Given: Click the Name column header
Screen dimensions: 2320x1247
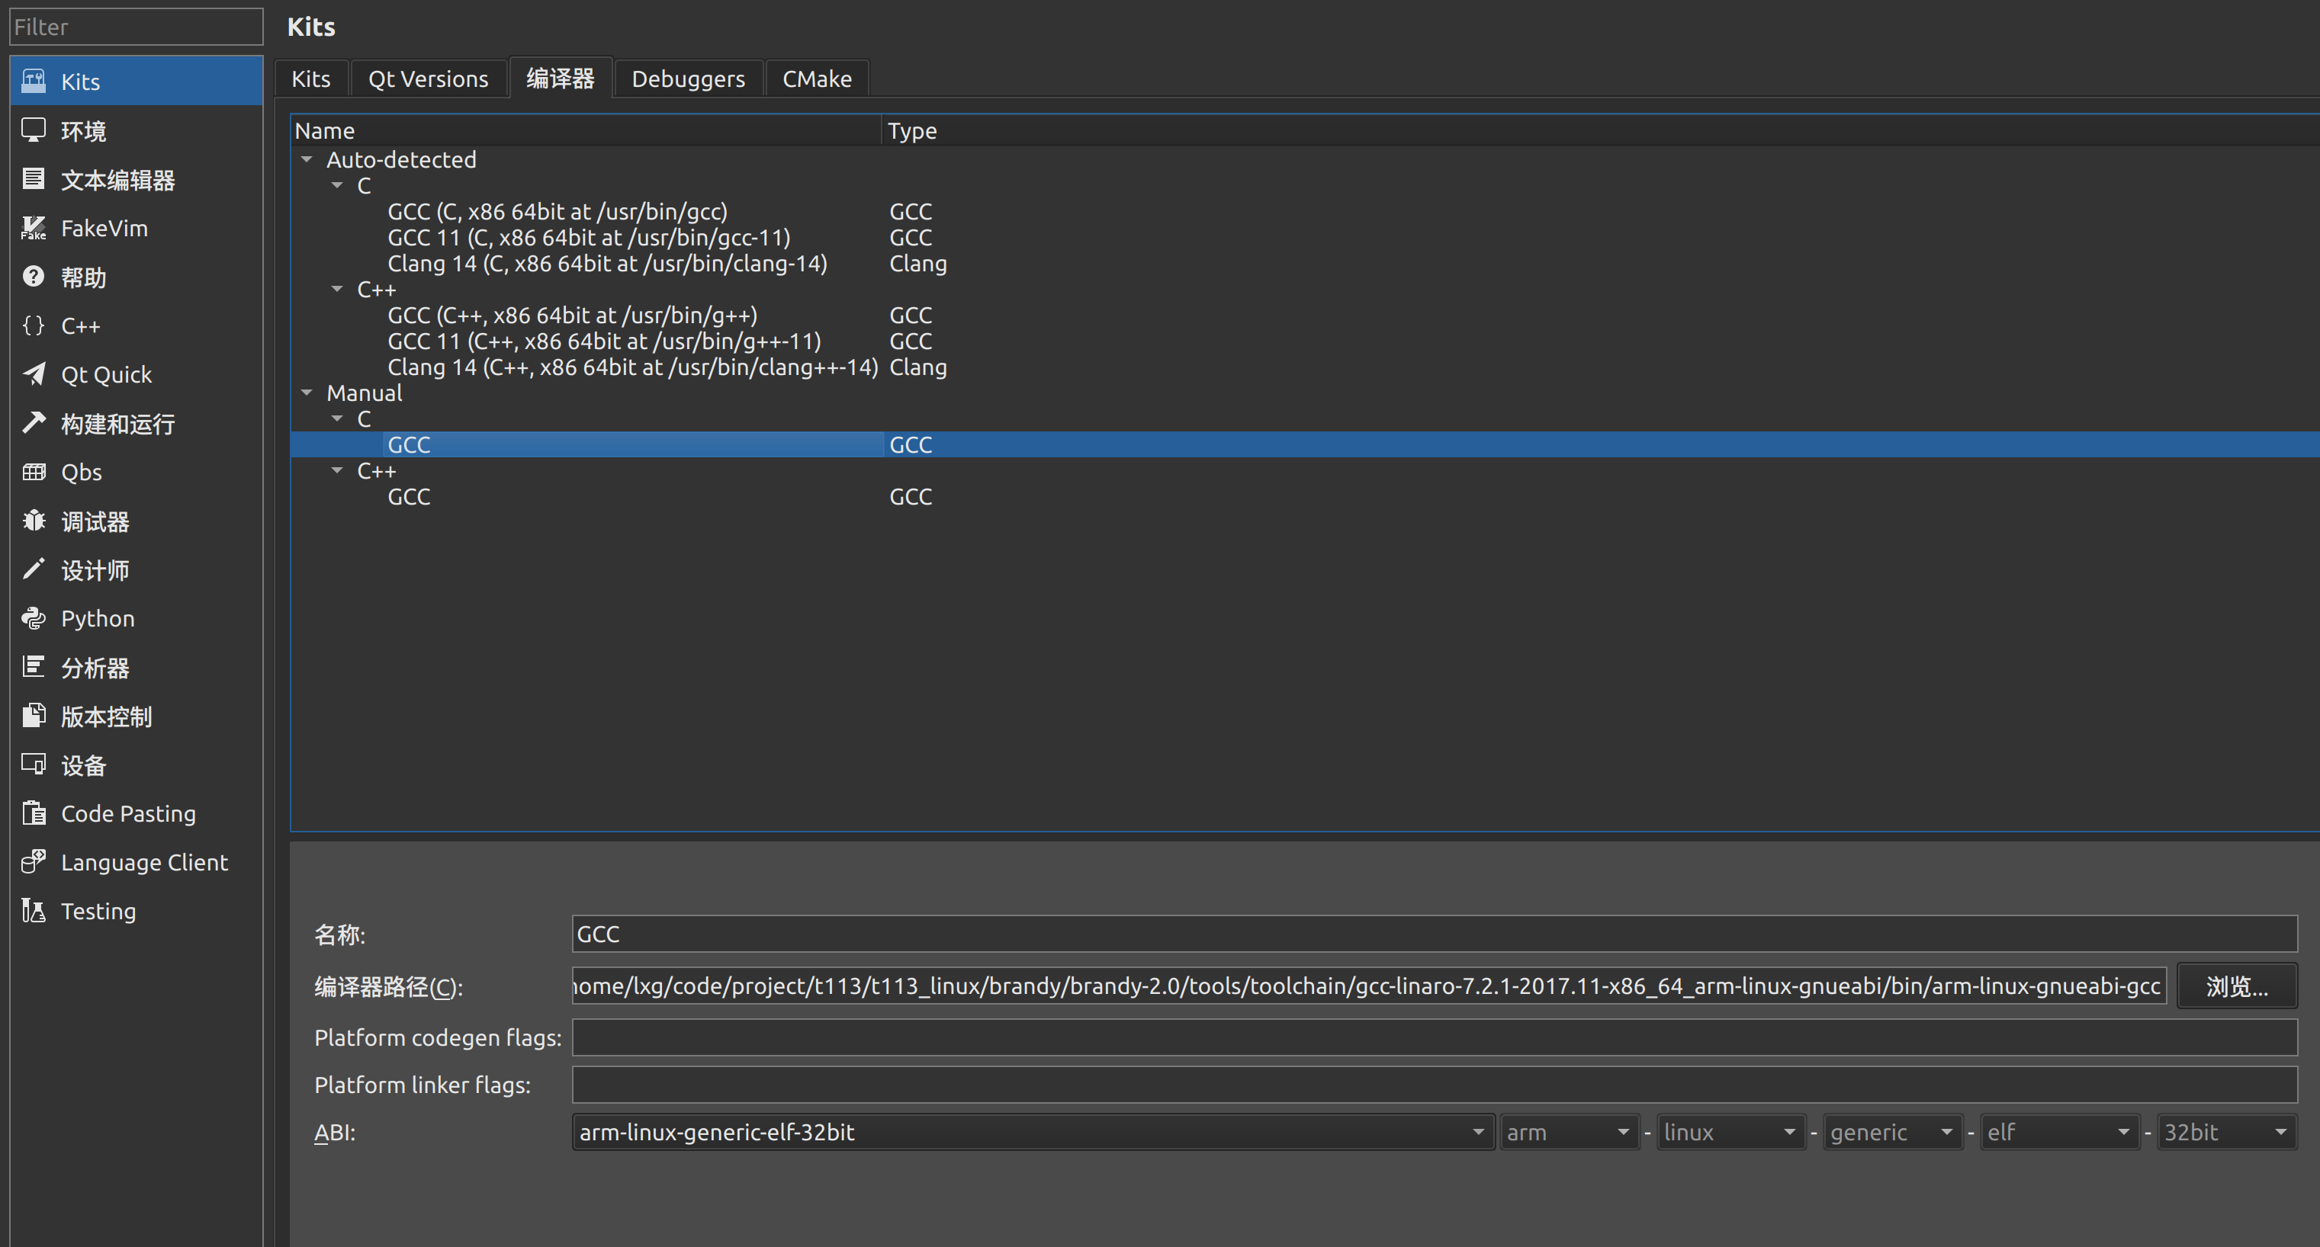Looking at the screenshot, I should 586,130.
